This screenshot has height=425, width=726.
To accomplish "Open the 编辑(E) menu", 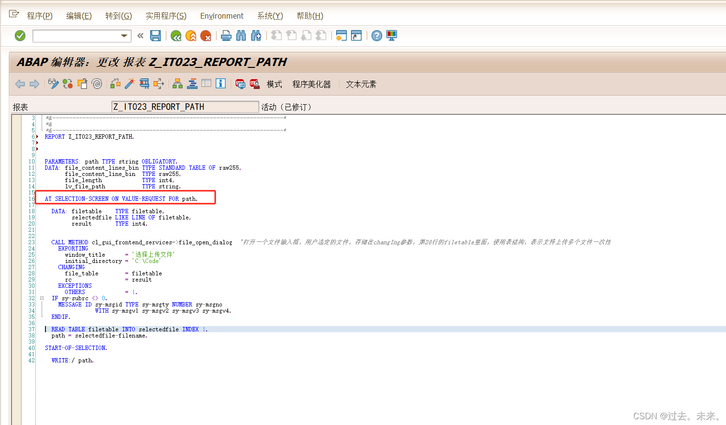I will [79, 16].
